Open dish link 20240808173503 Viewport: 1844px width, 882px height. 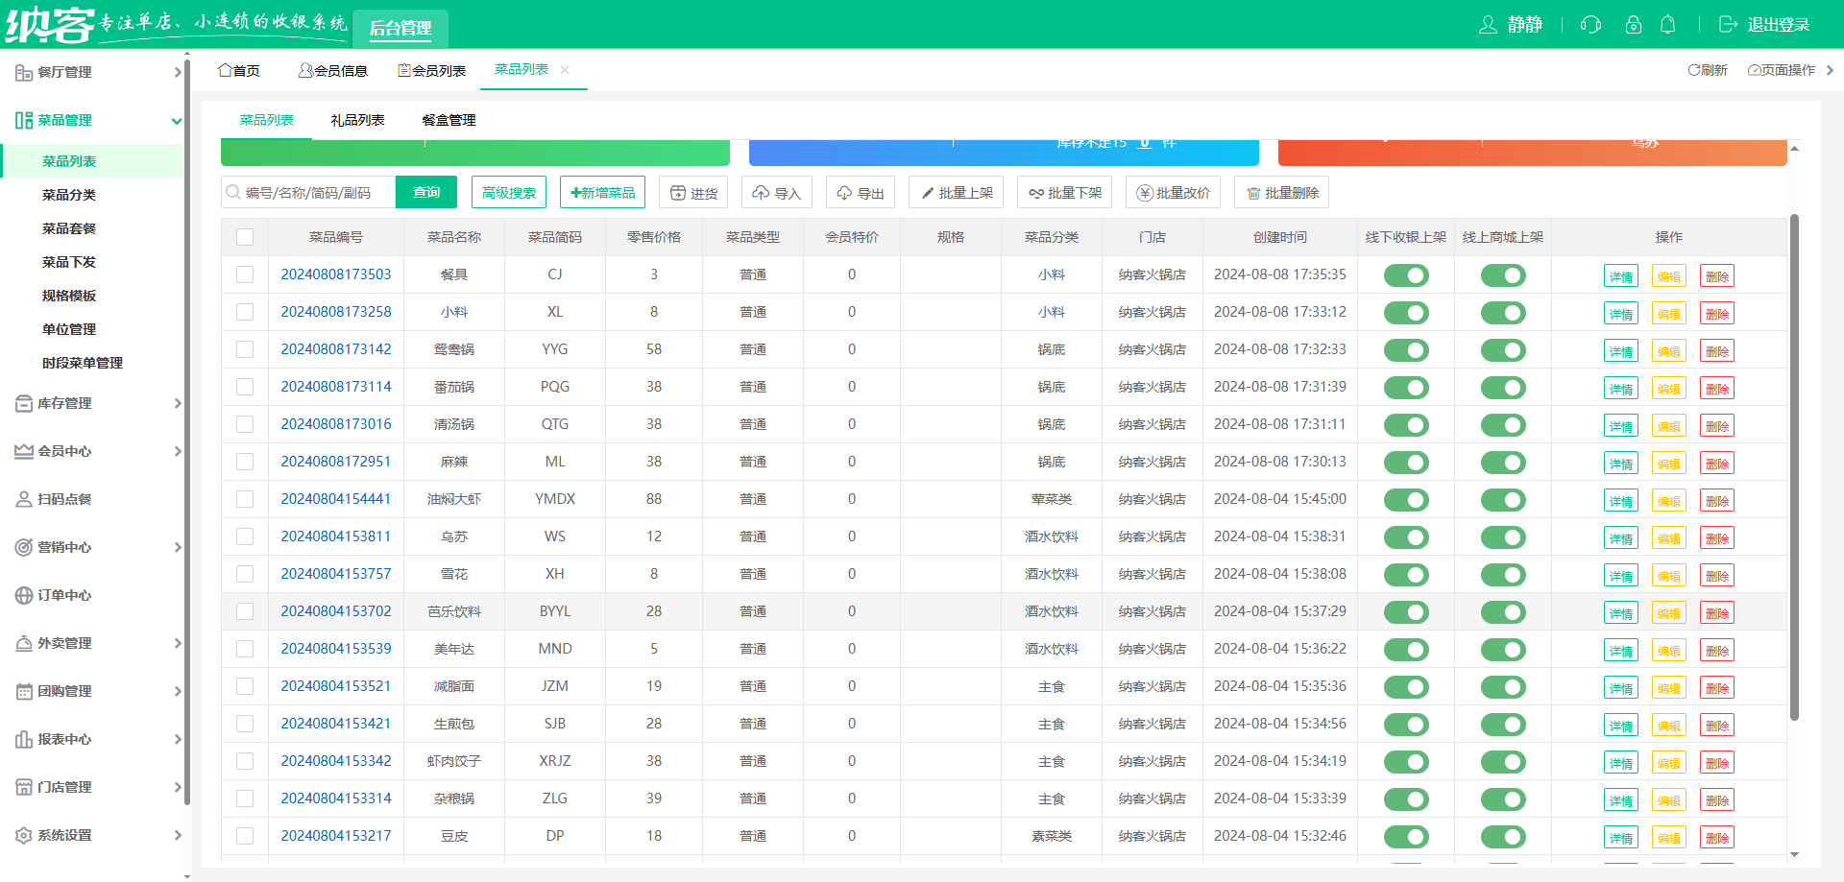[336, 274]
